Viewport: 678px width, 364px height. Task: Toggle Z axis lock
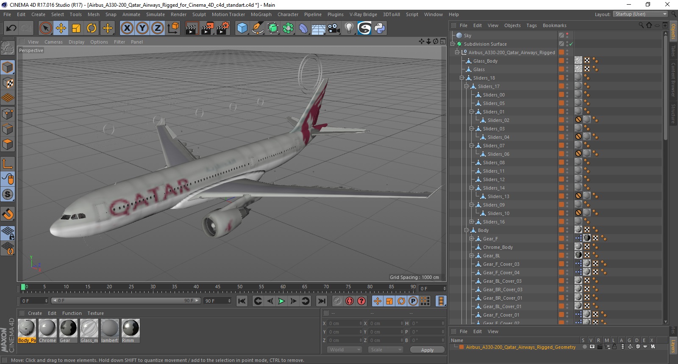pyautogui.click(x=158, y=28)
